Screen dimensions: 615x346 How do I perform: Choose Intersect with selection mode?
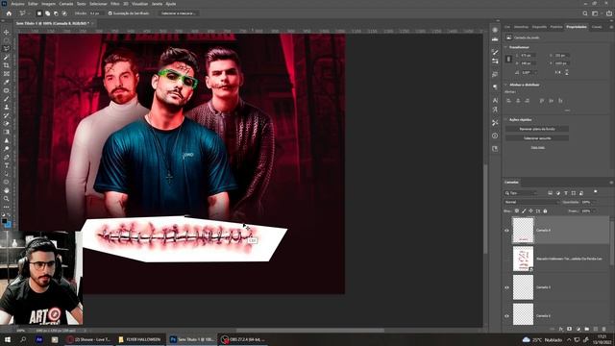(x=64, y=13)
